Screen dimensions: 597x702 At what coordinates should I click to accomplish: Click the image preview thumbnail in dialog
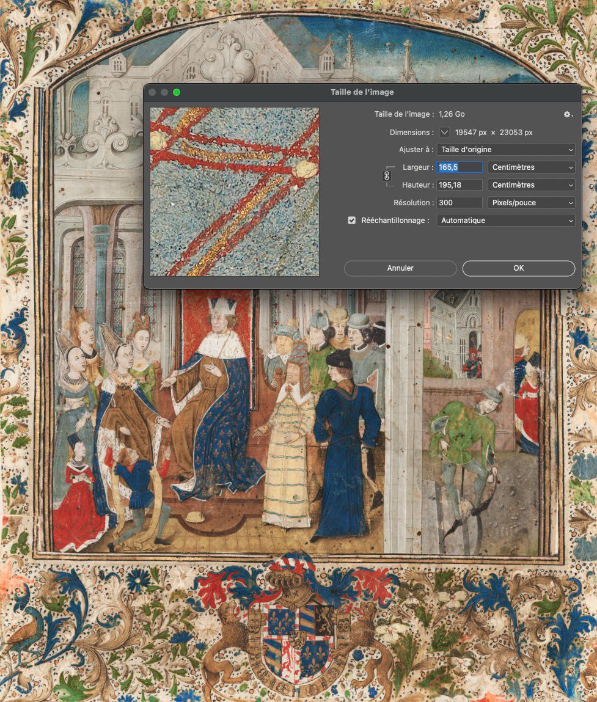pos(235,192)
